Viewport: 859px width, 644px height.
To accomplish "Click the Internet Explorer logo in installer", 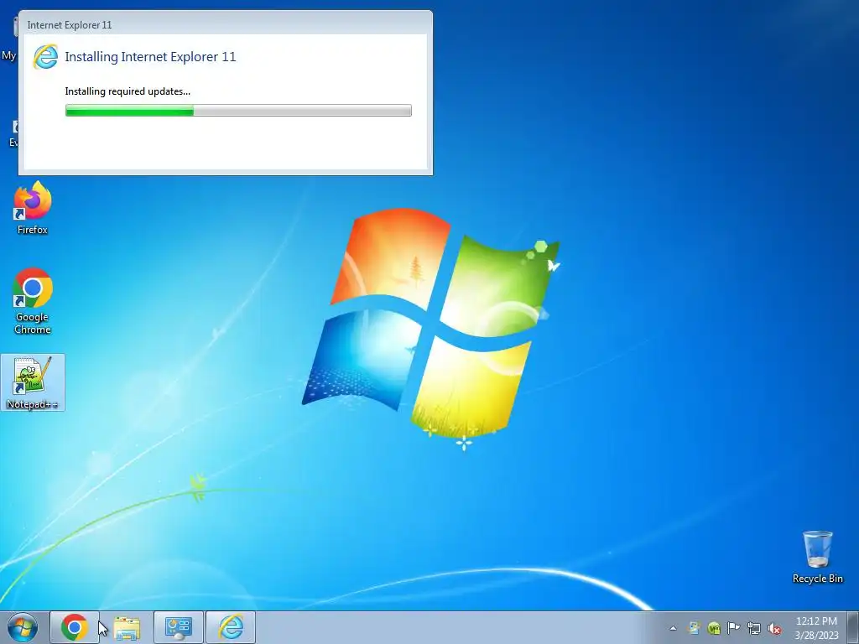I will (x=45, y=57).
